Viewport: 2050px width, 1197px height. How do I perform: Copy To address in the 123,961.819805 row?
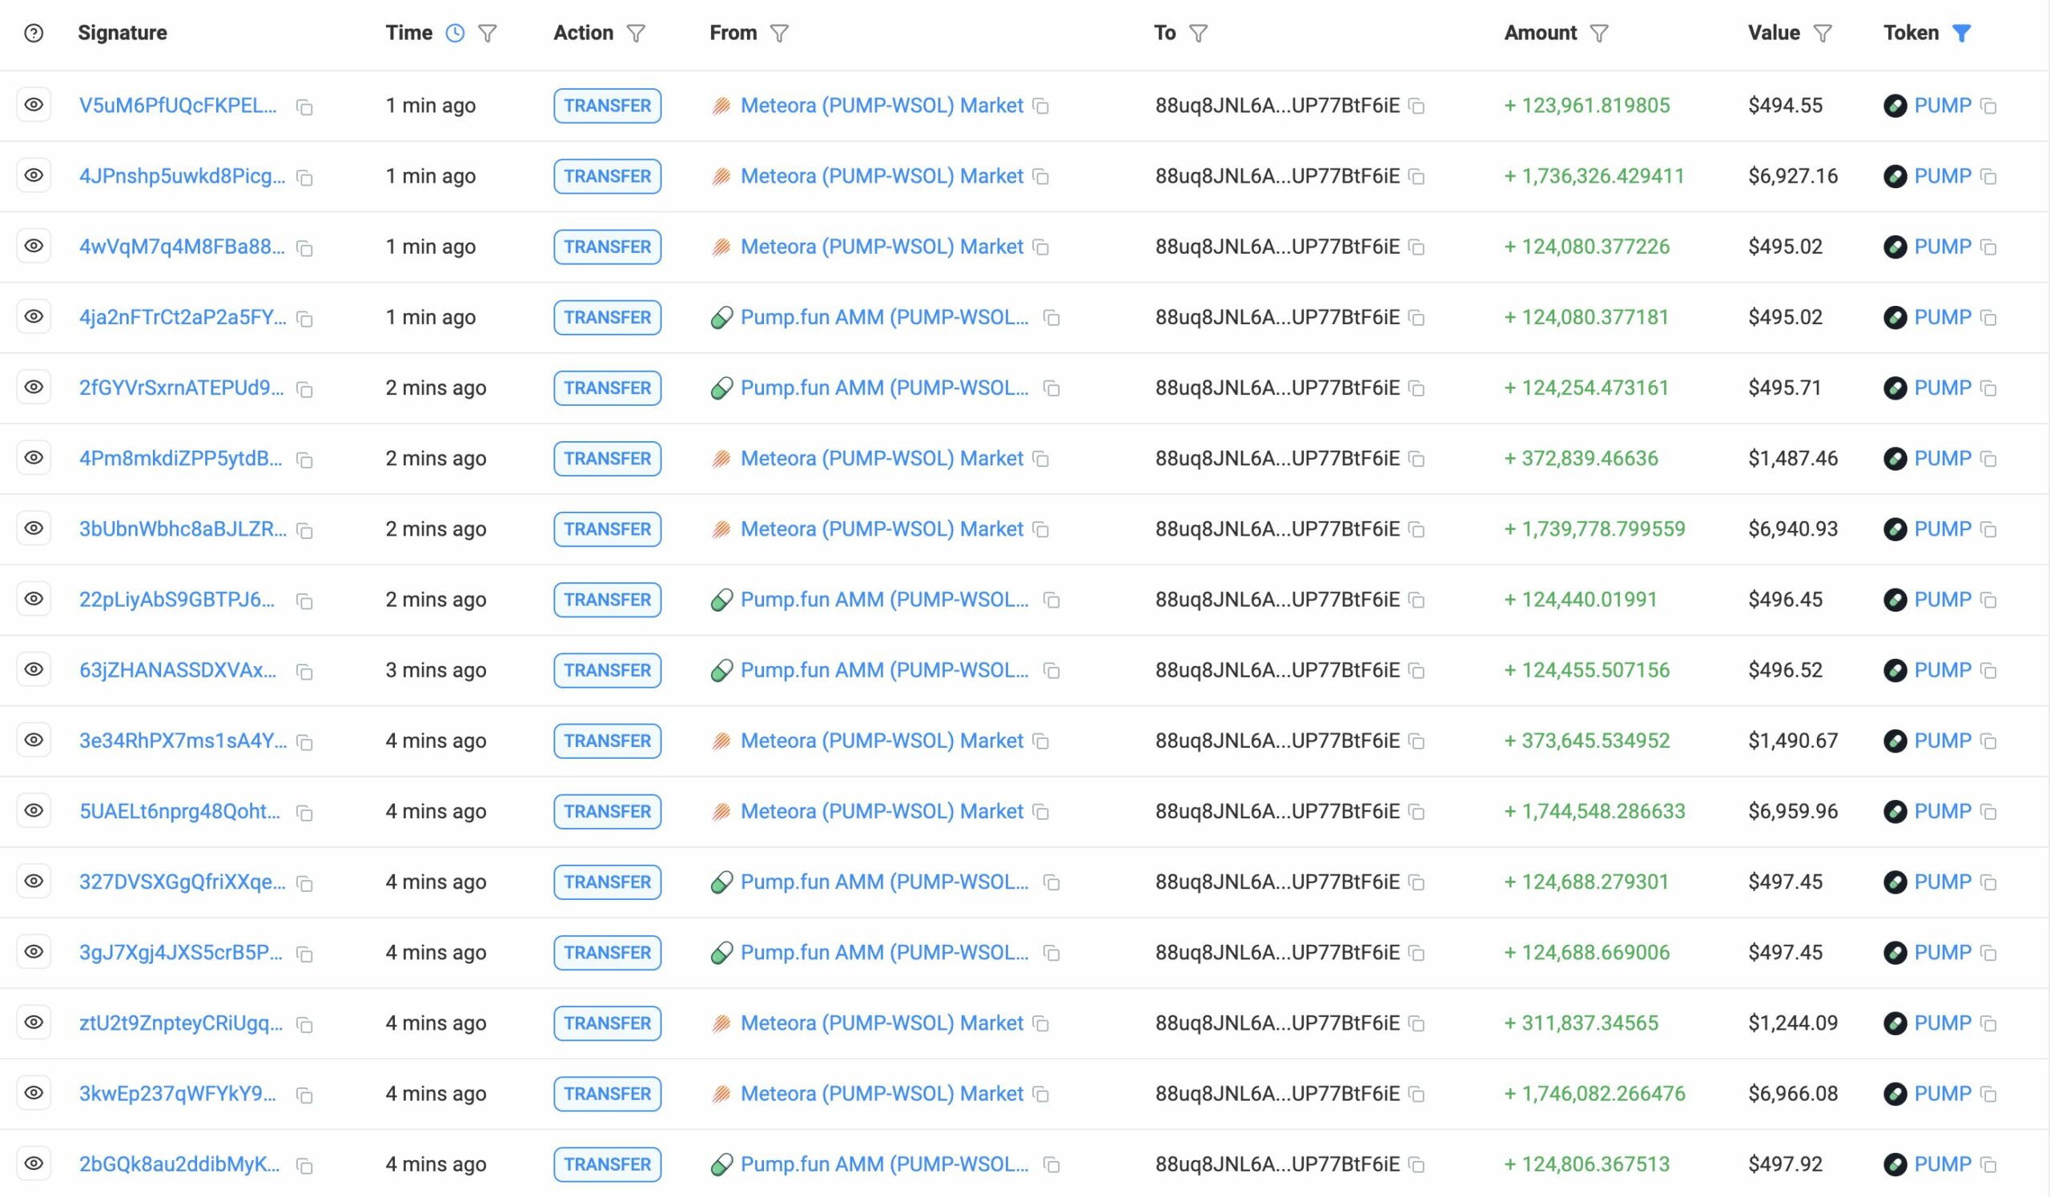click(x=1417, y=106)
